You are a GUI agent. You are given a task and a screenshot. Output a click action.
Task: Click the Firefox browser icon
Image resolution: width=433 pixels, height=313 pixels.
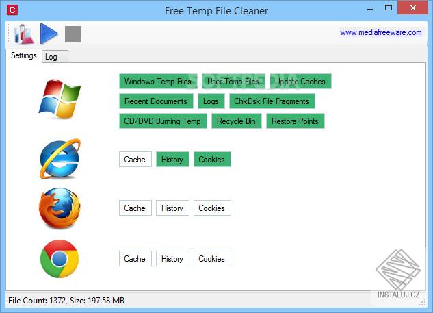(60, 208)
